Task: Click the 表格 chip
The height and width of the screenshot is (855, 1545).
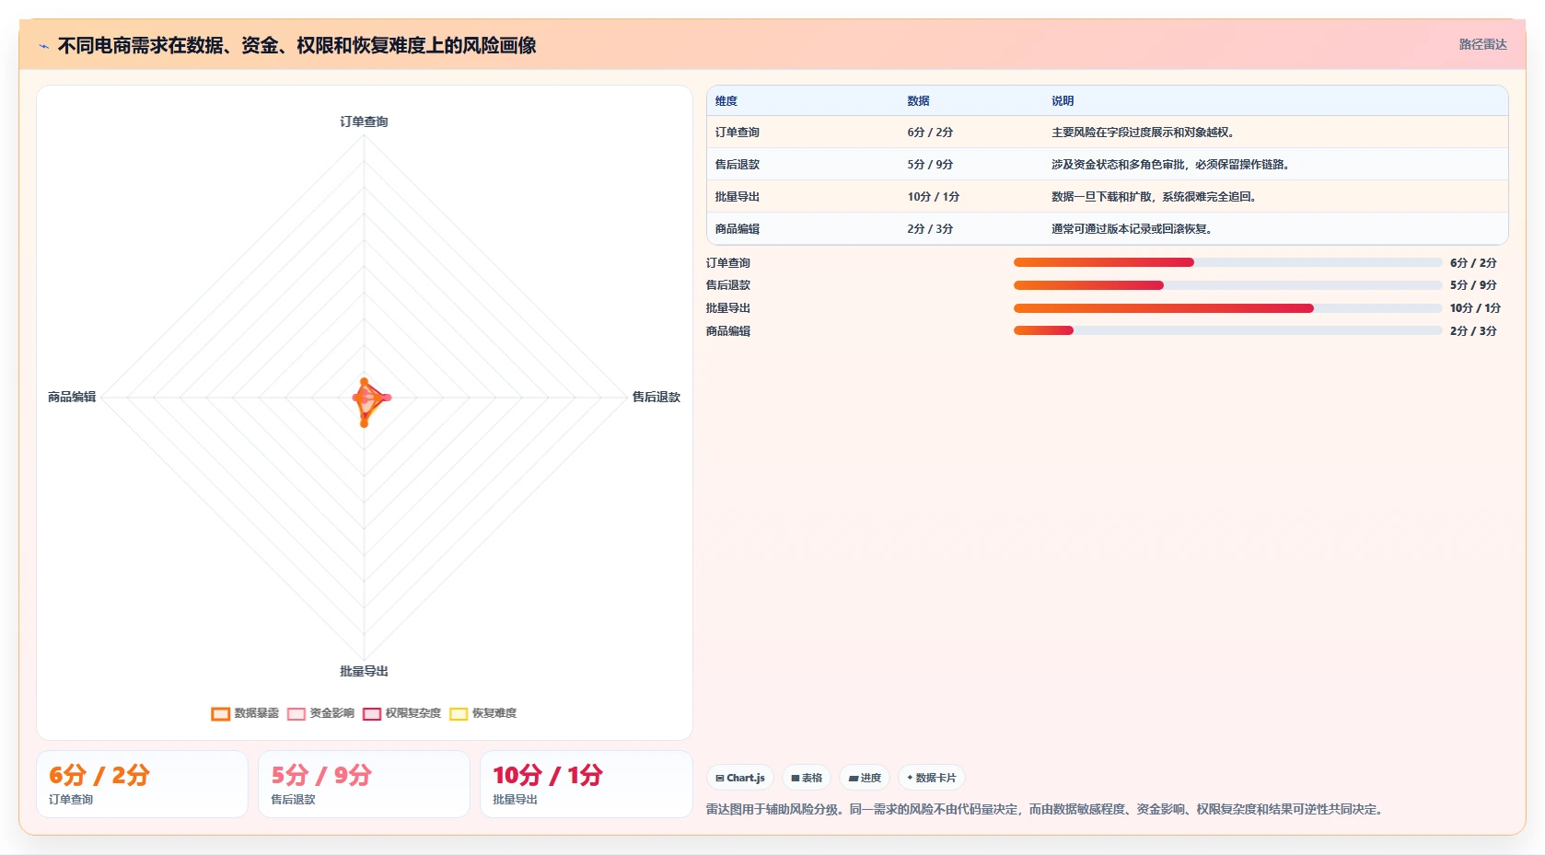Action: pyautogui.click(x=807, y=778)
